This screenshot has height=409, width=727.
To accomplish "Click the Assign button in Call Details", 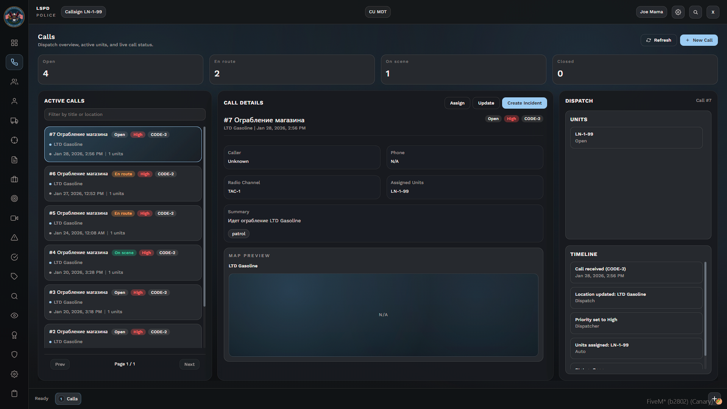I will [x=457, y=103].
